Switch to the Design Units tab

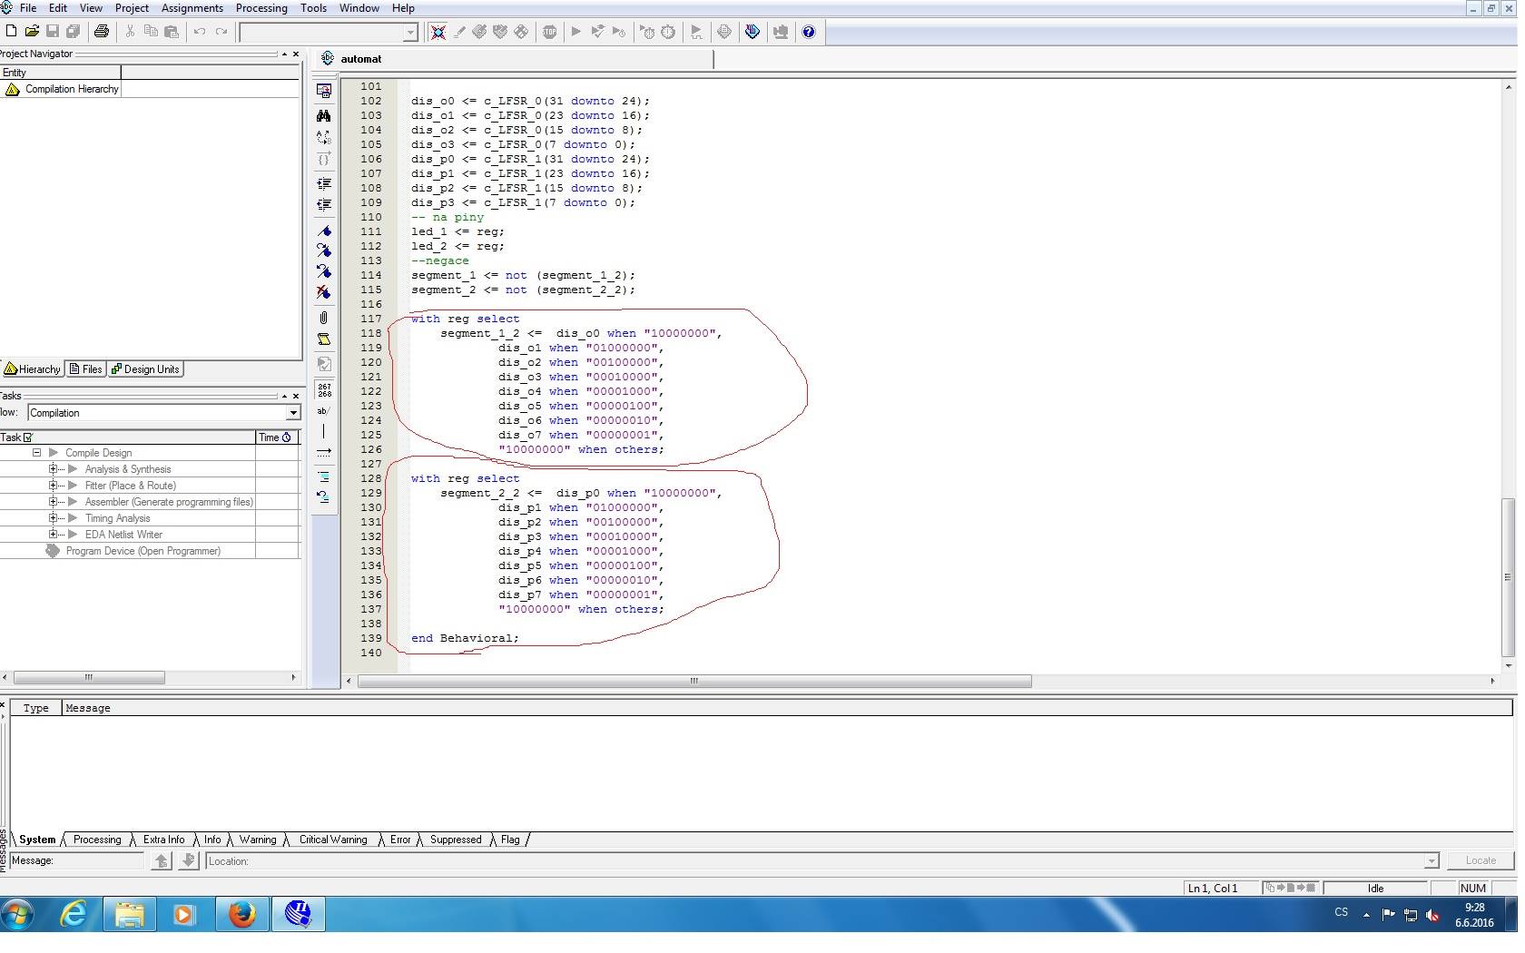point(145,369)
